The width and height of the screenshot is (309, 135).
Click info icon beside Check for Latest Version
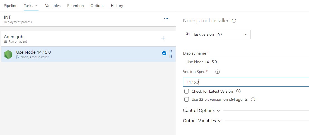(238, 91)
